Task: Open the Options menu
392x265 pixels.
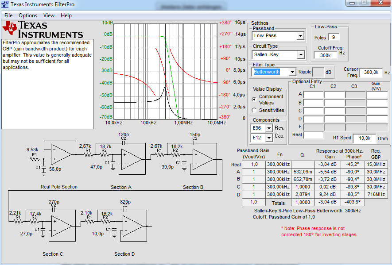Action: (x=28, y=15)
